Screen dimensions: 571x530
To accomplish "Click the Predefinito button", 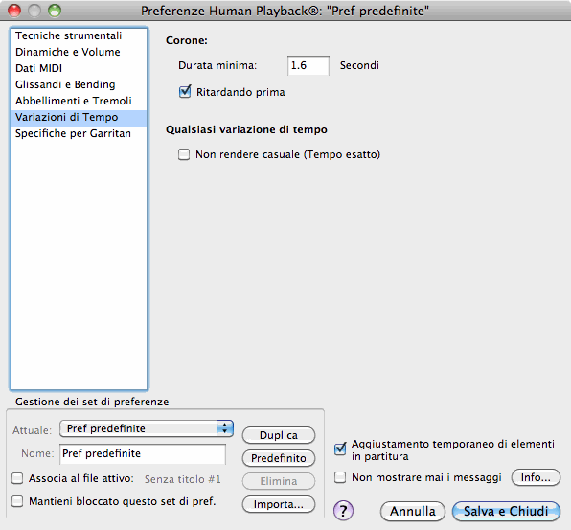I will 279,458.
